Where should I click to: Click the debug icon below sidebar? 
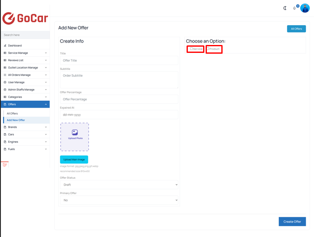pyautogui.click(x=5, y=165)
